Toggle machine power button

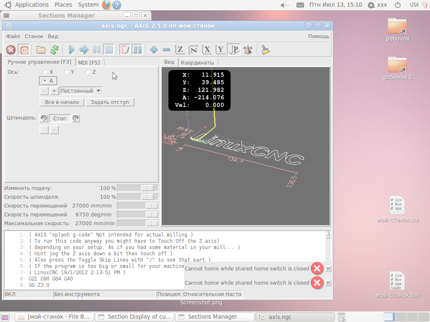click(x=24, y=50)
